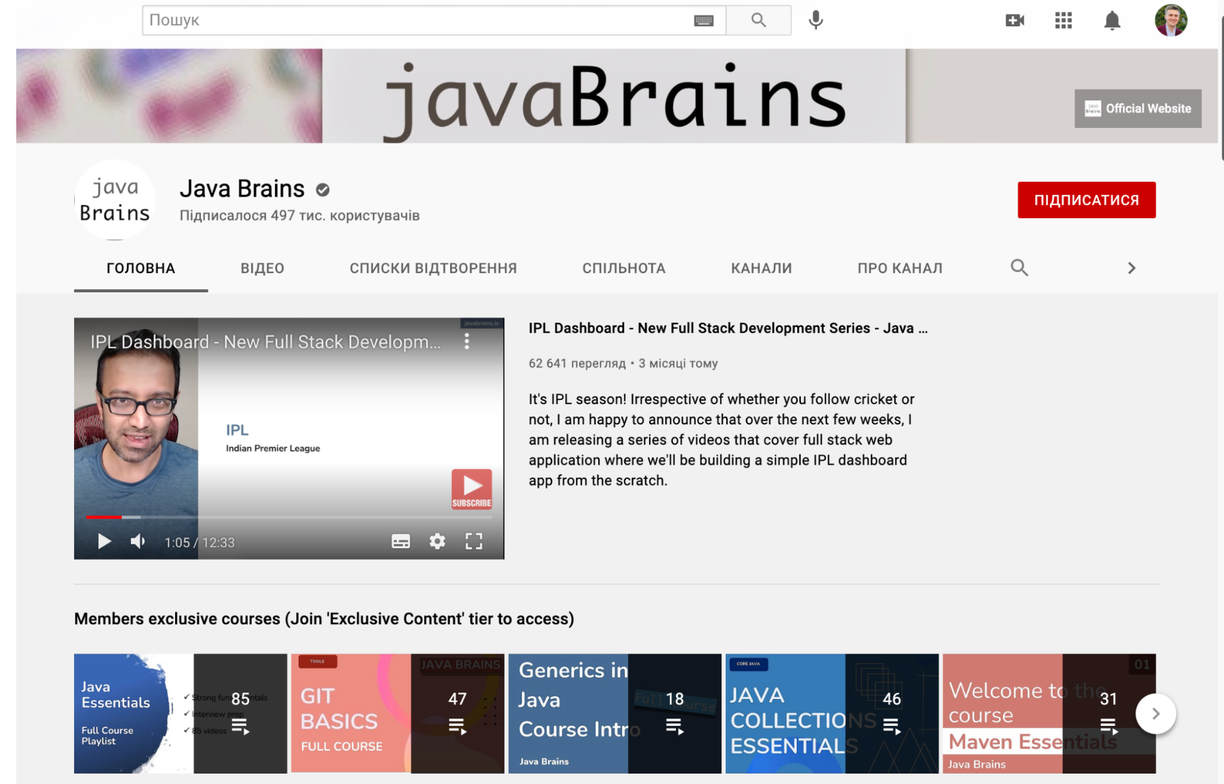Screen dimensions: 1224x784
Task: Mute the video player volume
Action: coord(138,541)
